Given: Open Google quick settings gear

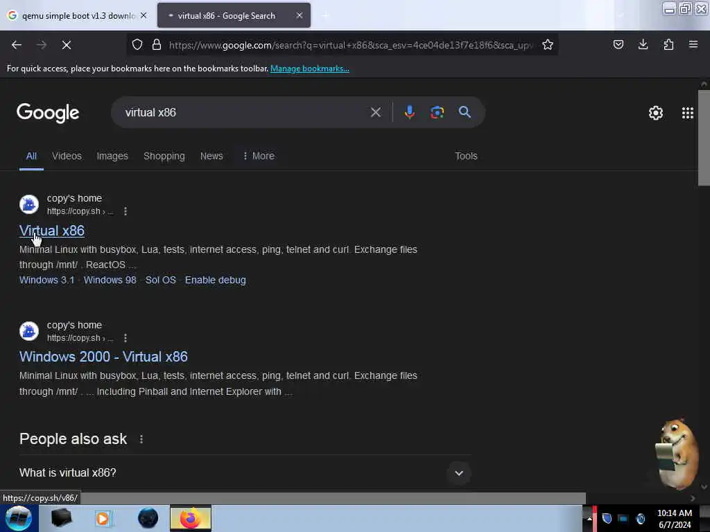Looking at the screenshot, I should pos(656,113).
